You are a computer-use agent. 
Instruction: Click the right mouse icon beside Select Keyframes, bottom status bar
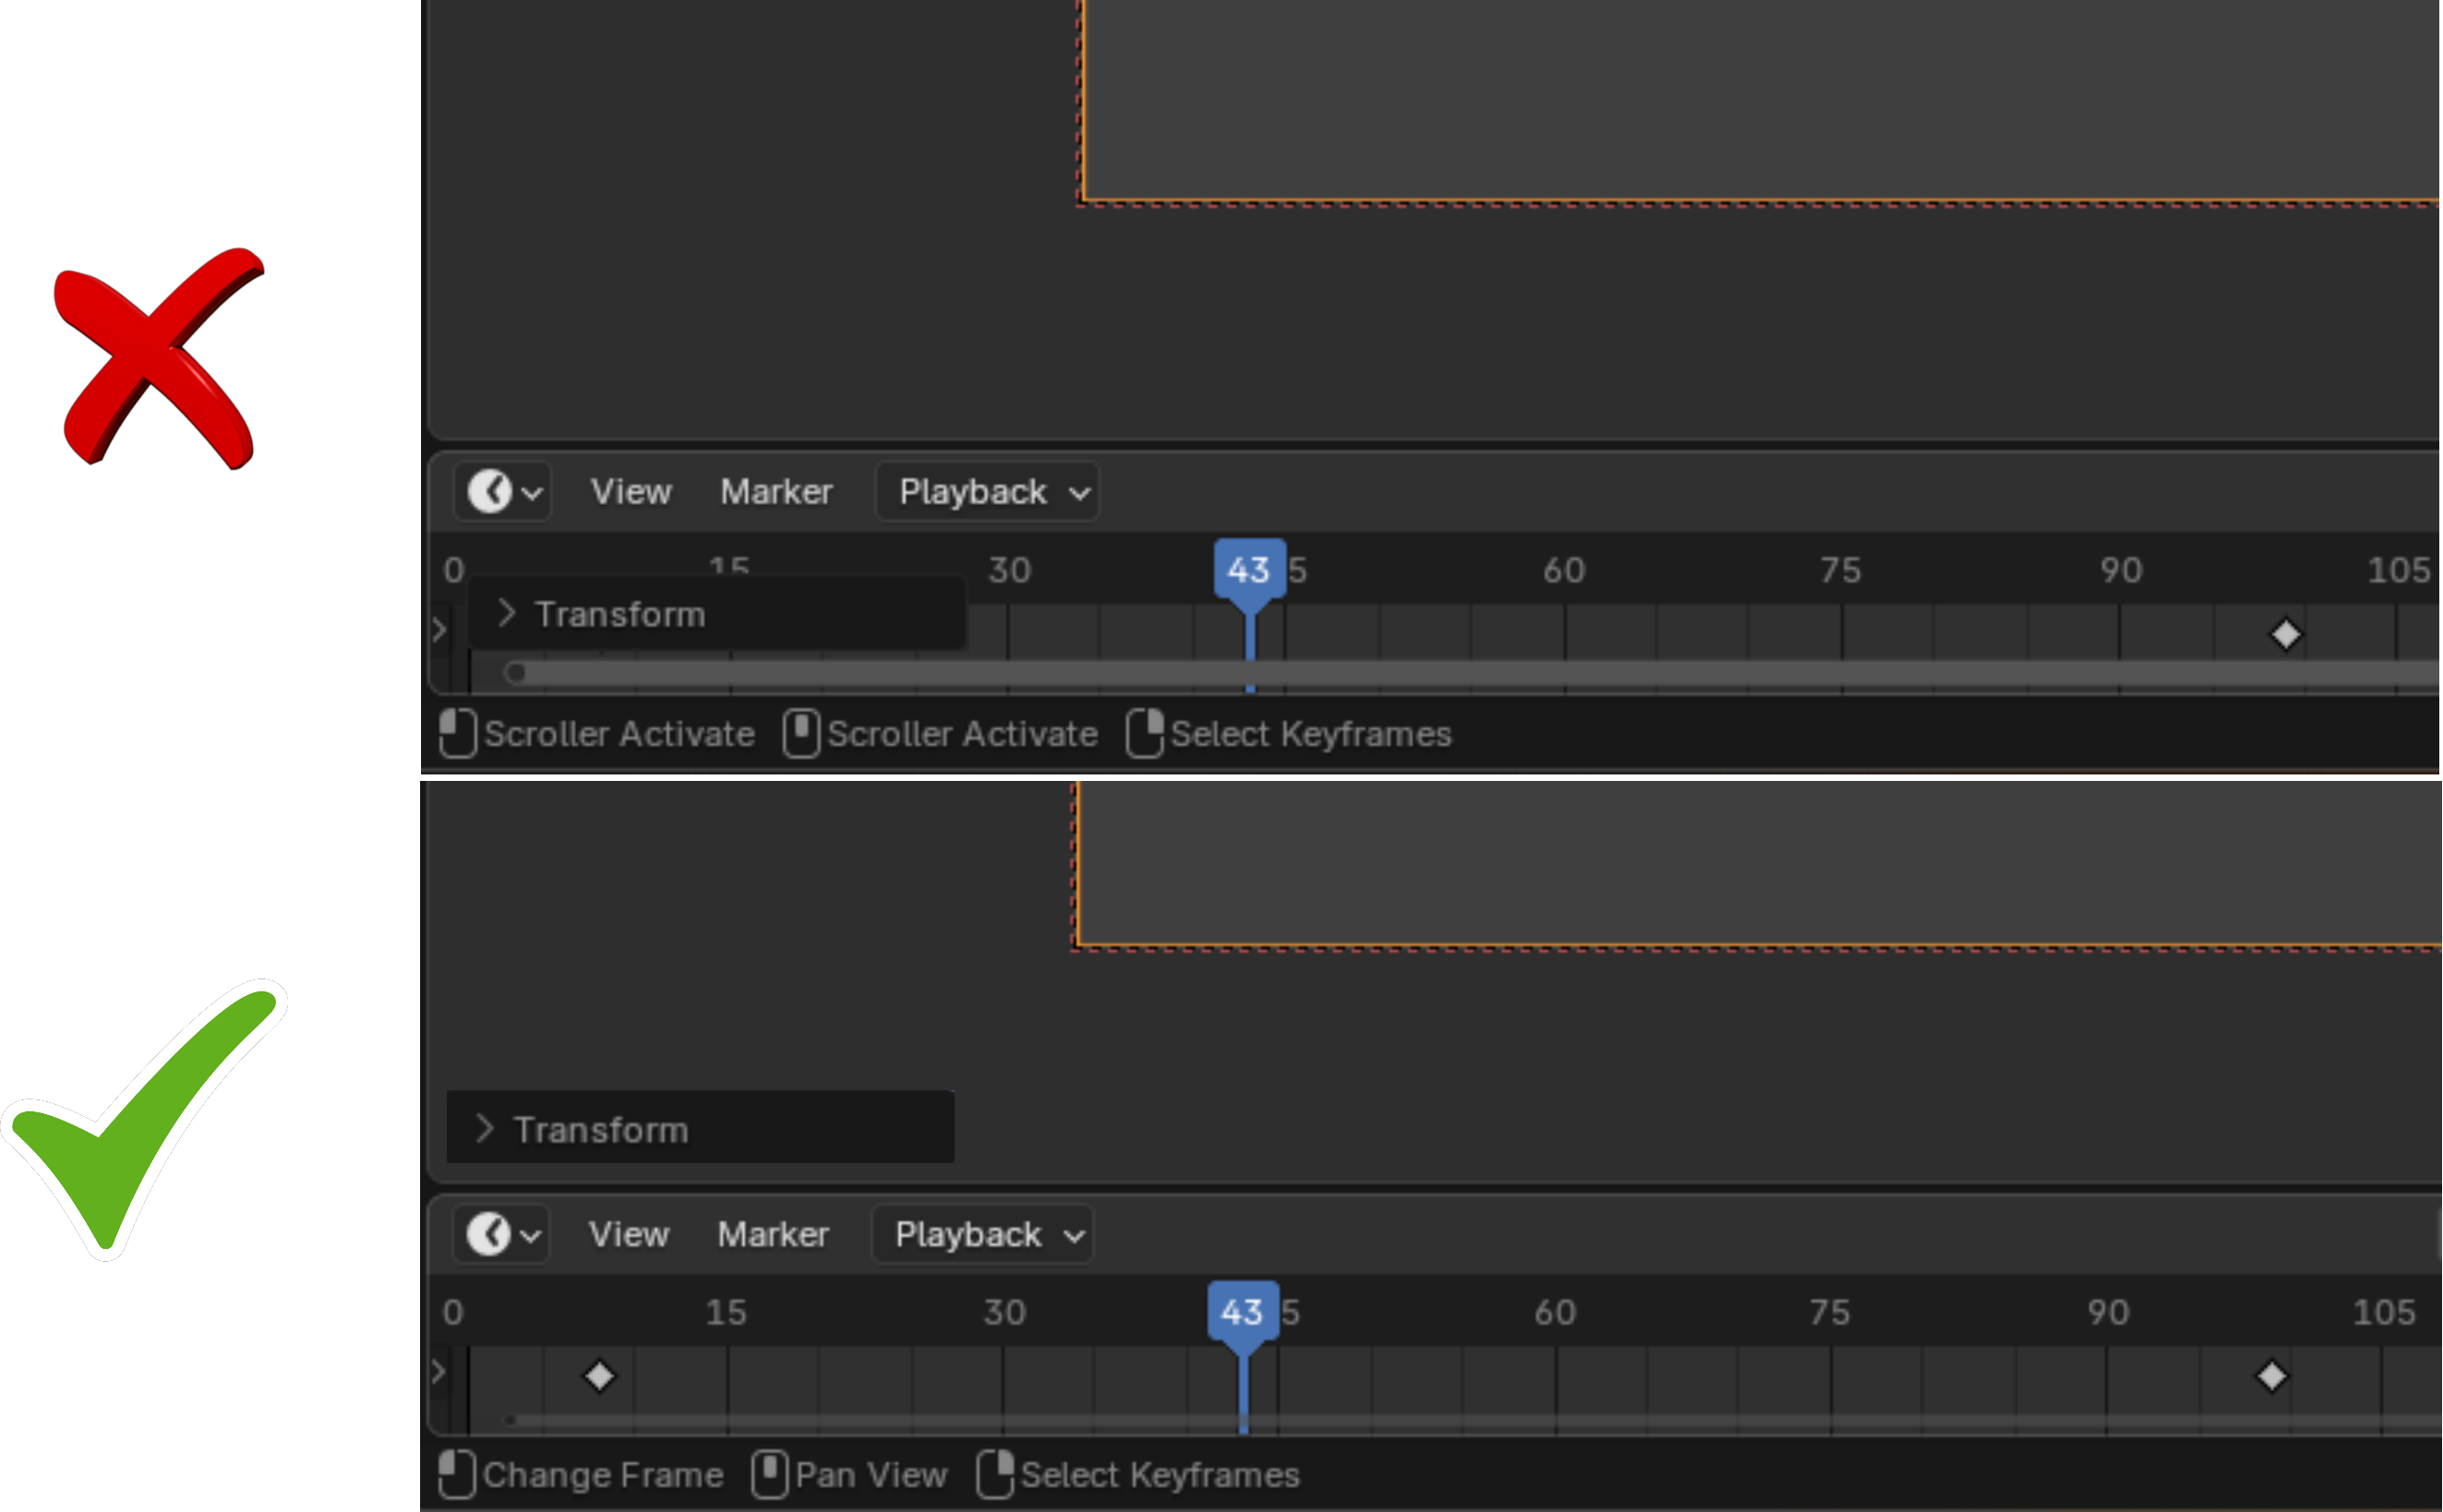pos(995,1474)
